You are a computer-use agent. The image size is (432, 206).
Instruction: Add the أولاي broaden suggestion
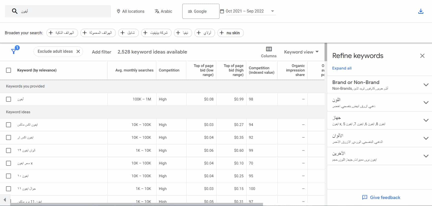(x=204, y=33)
